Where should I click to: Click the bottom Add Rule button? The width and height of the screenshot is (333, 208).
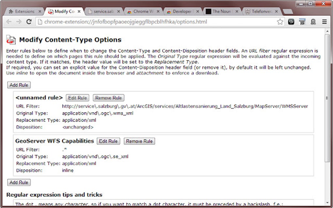coord(19,182)
